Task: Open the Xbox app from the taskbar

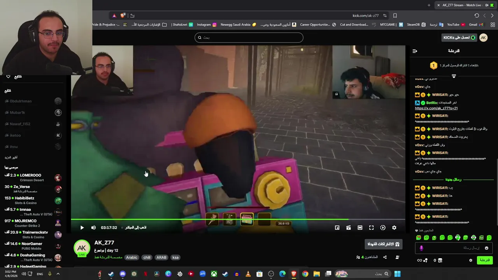Action: pos(214,274)
